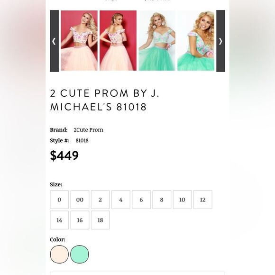Screen dimensions: 275x275
Task: Select the mint green color swatch
Action: point(80,254)
